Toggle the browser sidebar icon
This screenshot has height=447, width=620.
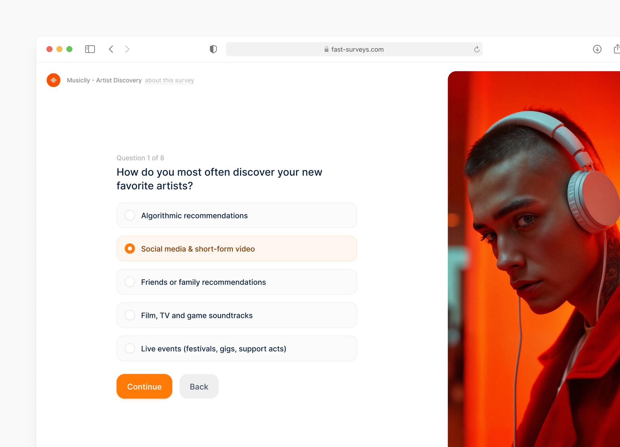point(90,49)
